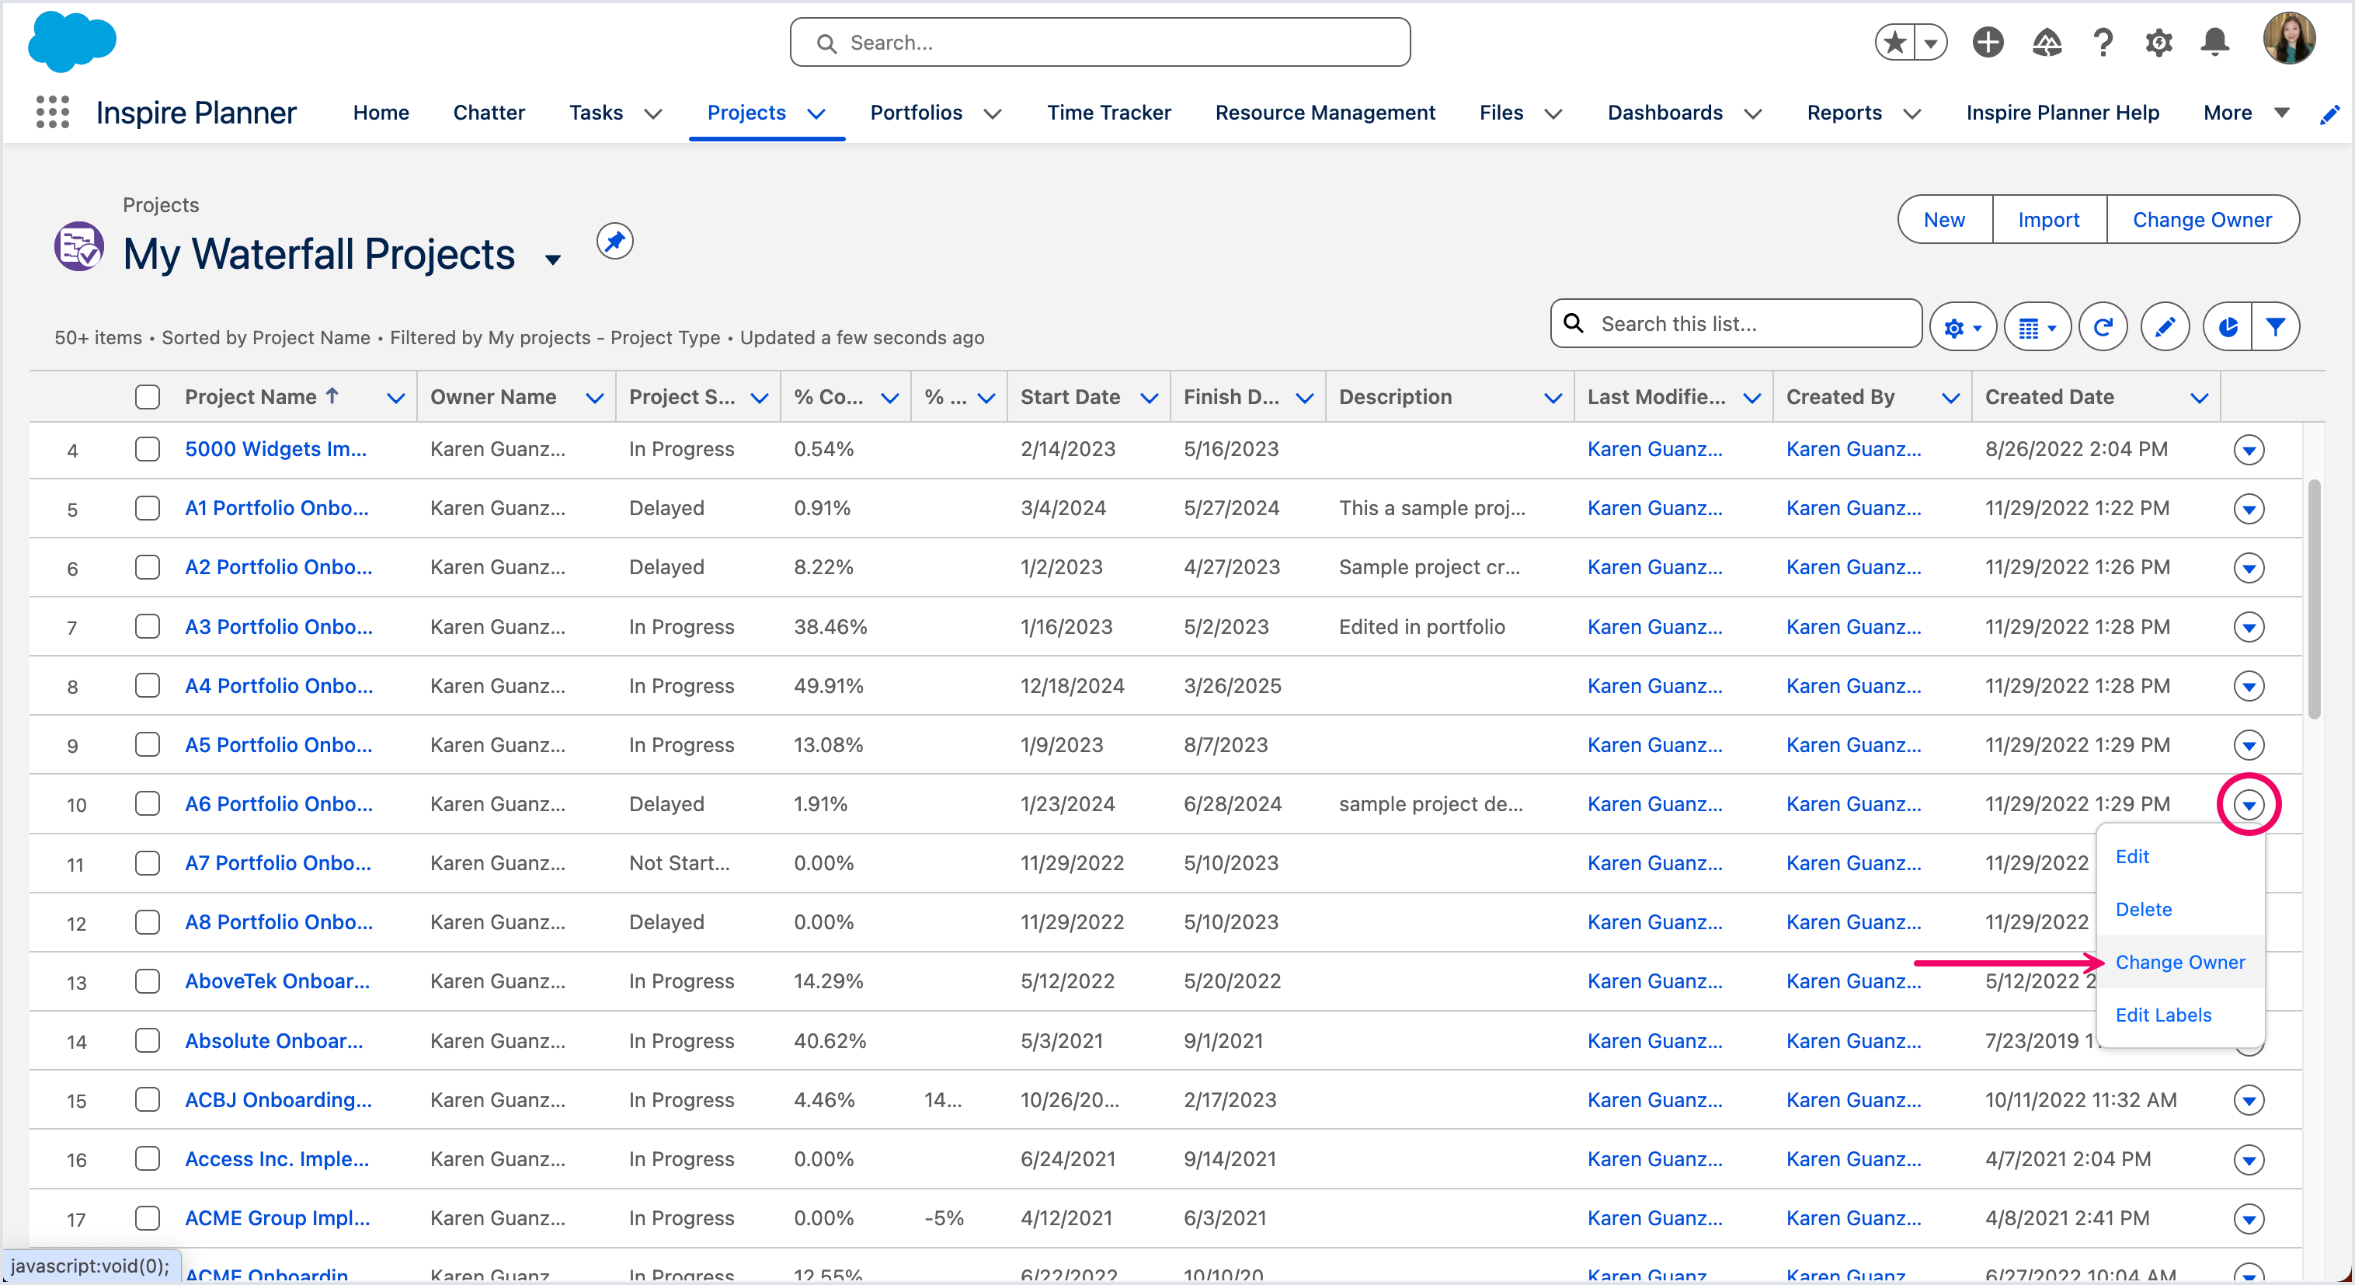Expand the Projects nav dropdown chevron
This screenshot has width=2355, height=1285.
tap(816, 114)
